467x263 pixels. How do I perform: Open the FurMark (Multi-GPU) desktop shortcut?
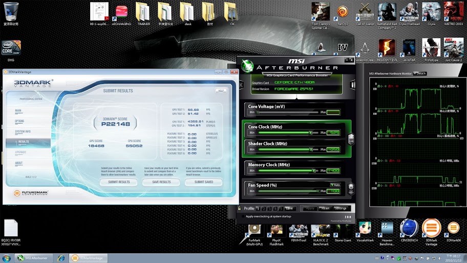pyautogui.click(x=254, y=235)
